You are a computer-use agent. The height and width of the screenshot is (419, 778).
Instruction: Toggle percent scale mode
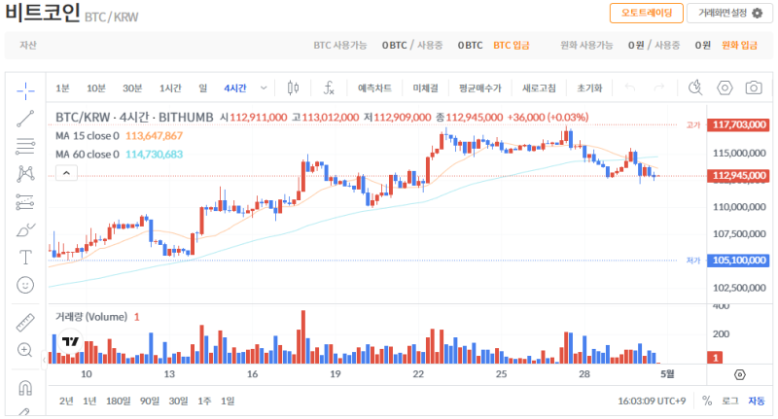click(x=707, y=401)
